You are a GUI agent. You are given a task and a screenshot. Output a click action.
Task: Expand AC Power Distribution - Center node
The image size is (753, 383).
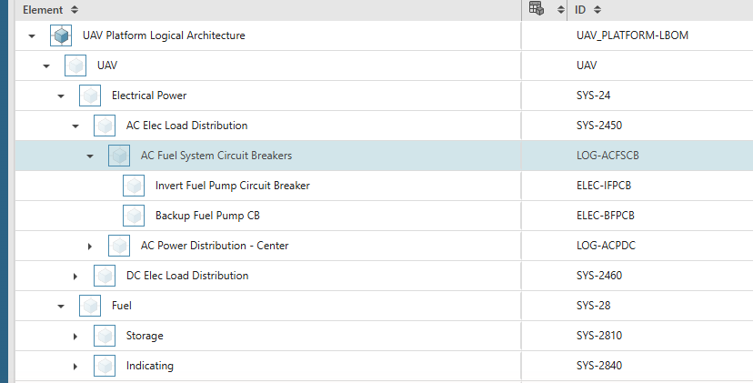tap(90, 246)
